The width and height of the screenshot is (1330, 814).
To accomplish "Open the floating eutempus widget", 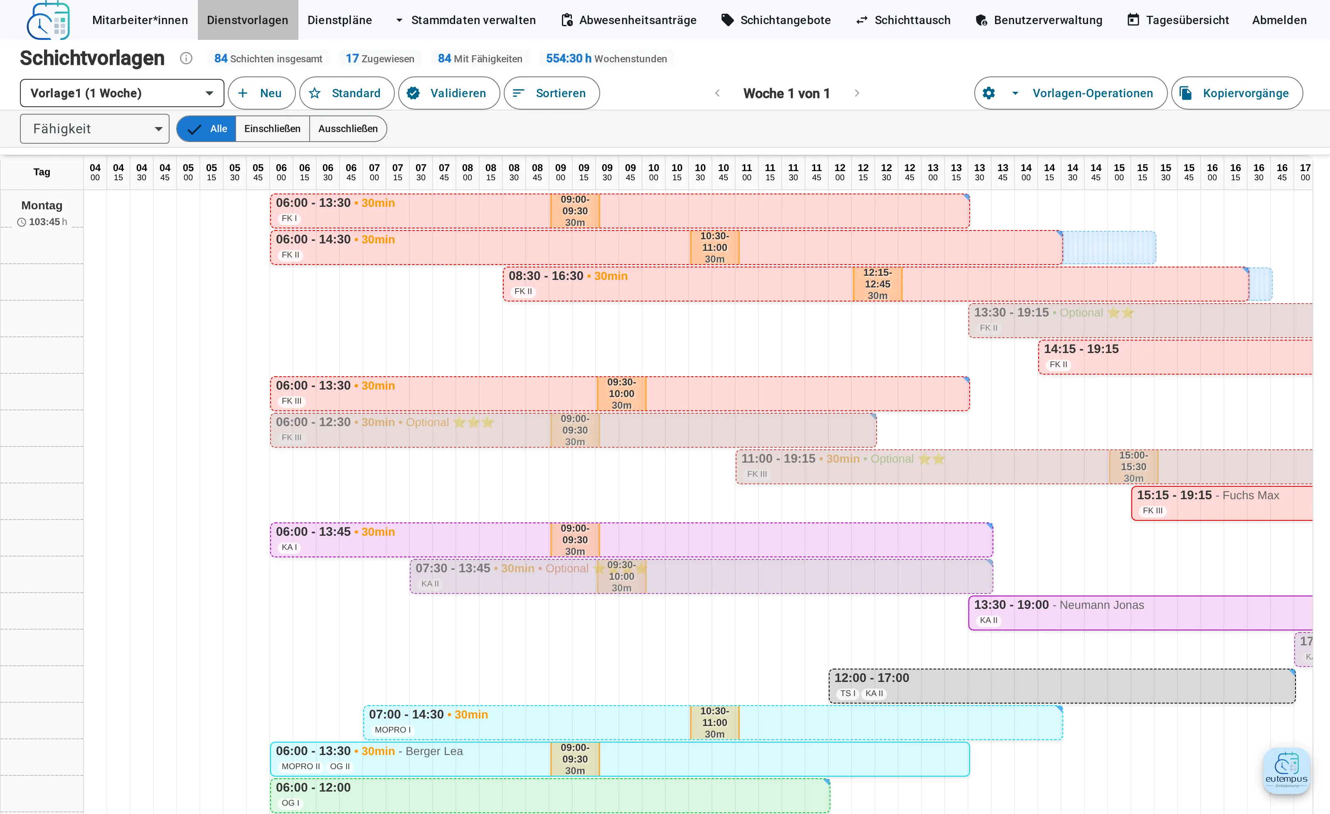I will (x=1286, y=770).
